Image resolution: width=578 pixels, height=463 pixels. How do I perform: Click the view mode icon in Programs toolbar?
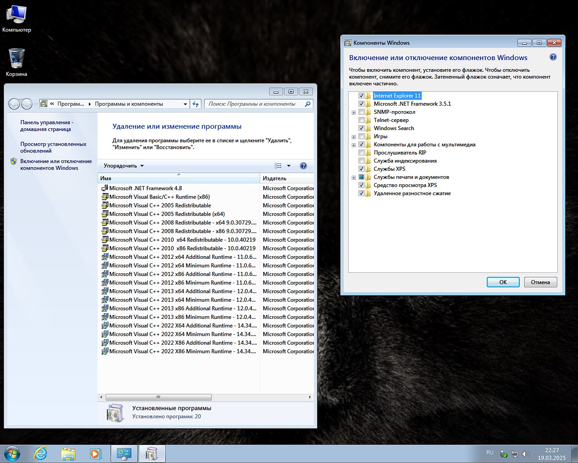[278, 166]
